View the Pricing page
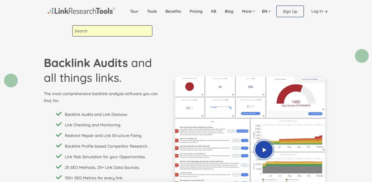Viewport: 372px width, 182px height. [196, 11]
